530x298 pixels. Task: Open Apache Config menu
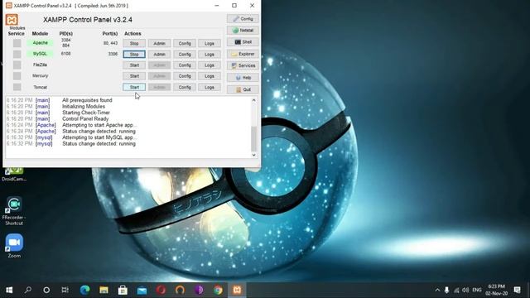point(185,44)
